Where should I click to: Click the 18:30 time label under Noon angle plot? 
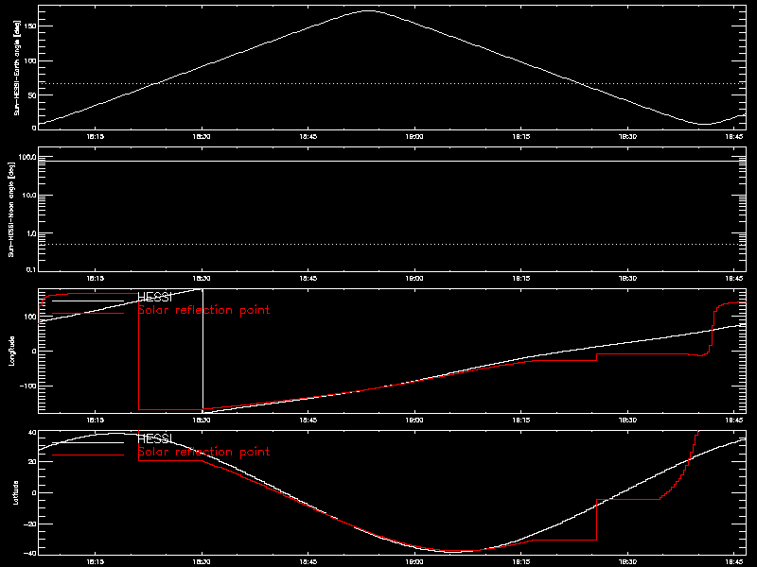202,278
